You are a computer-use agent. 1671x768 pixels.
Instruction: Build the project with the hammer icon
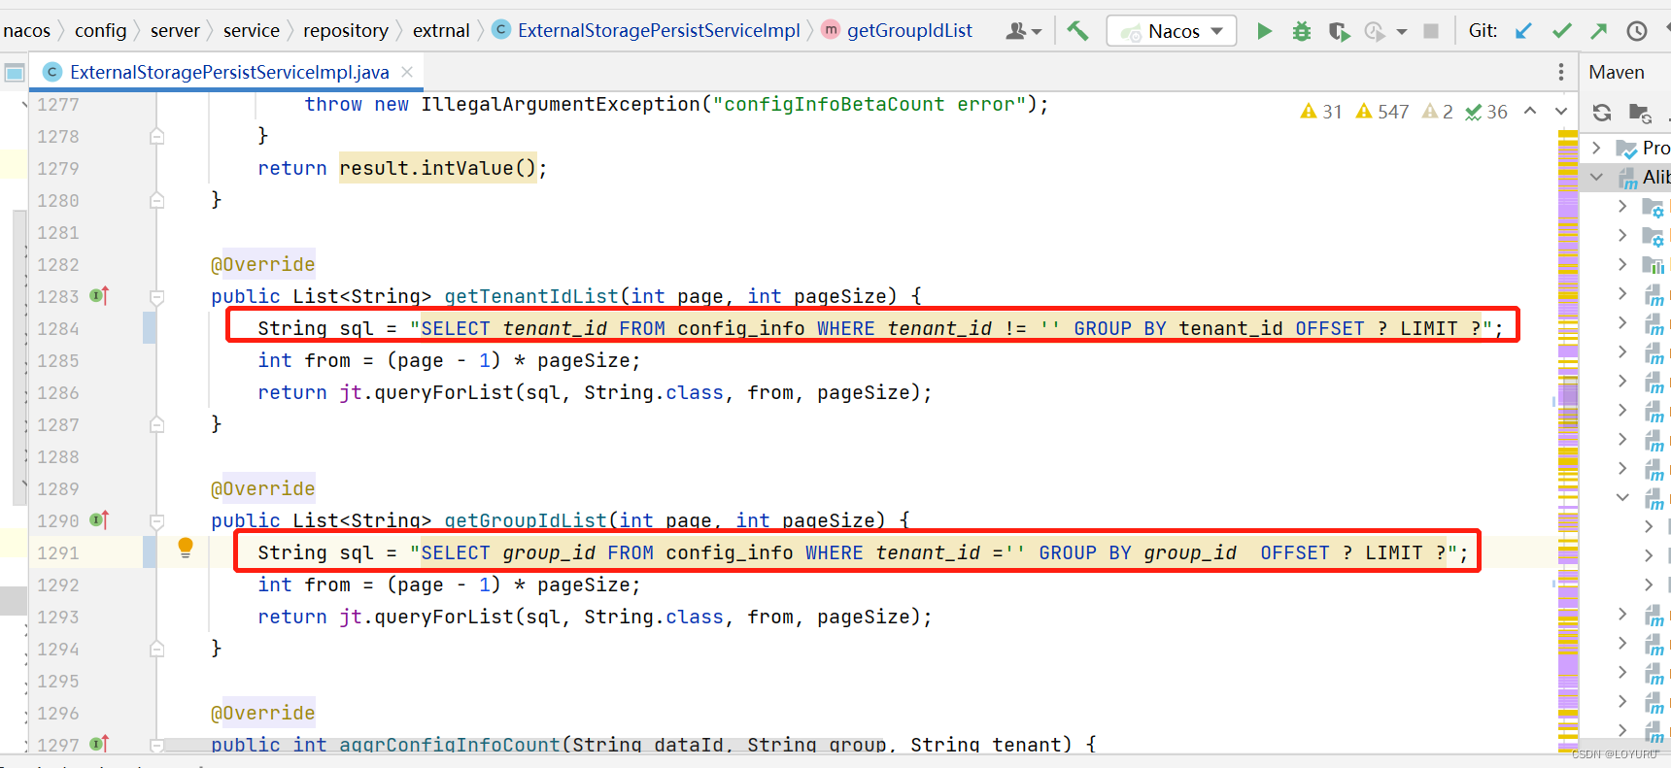(1077, 31)
